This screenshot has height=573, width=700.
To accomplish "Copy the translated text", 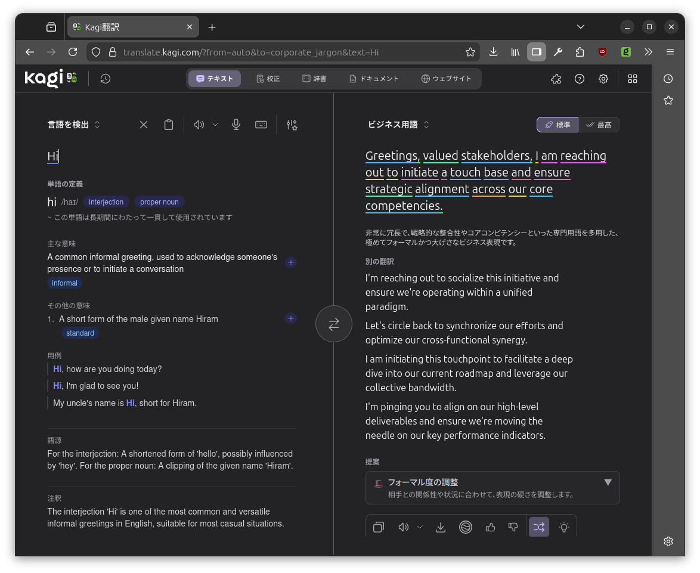I will [x=378, y=527].
